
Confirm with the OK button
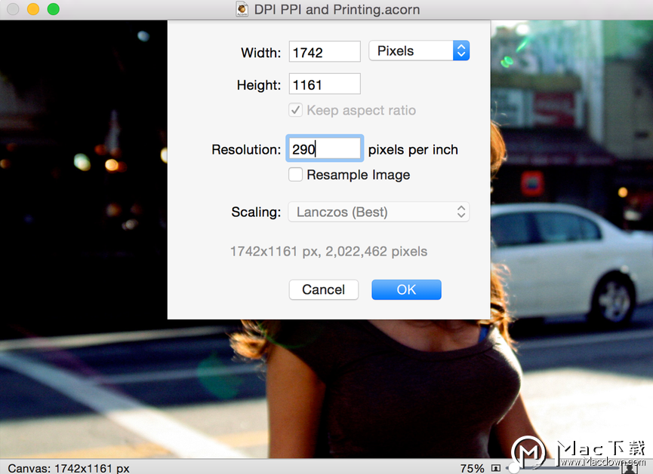[406, 289]
